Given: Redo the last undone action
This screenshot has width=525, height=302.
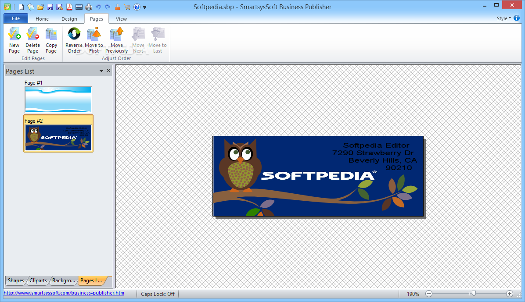Looking at the screenshot, I should point(108,7).
